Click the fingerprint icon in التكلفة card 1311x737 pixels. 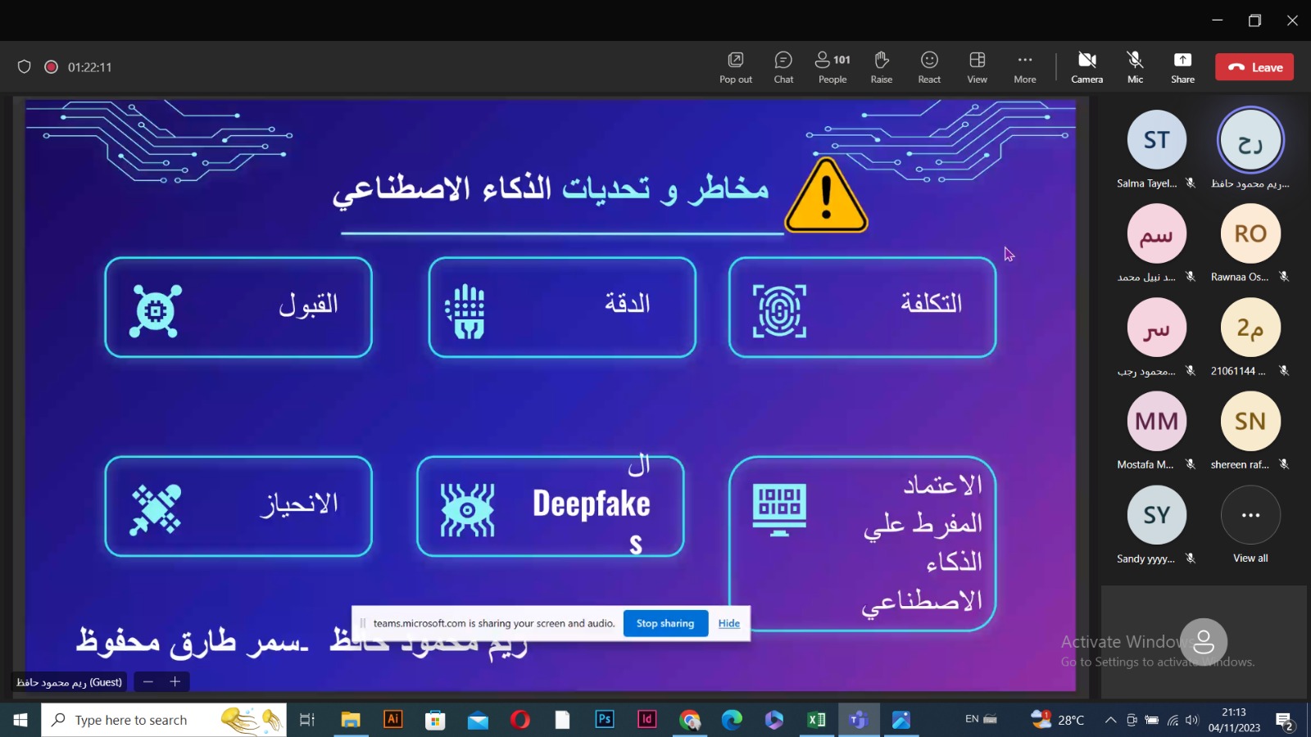pos(779,311)
